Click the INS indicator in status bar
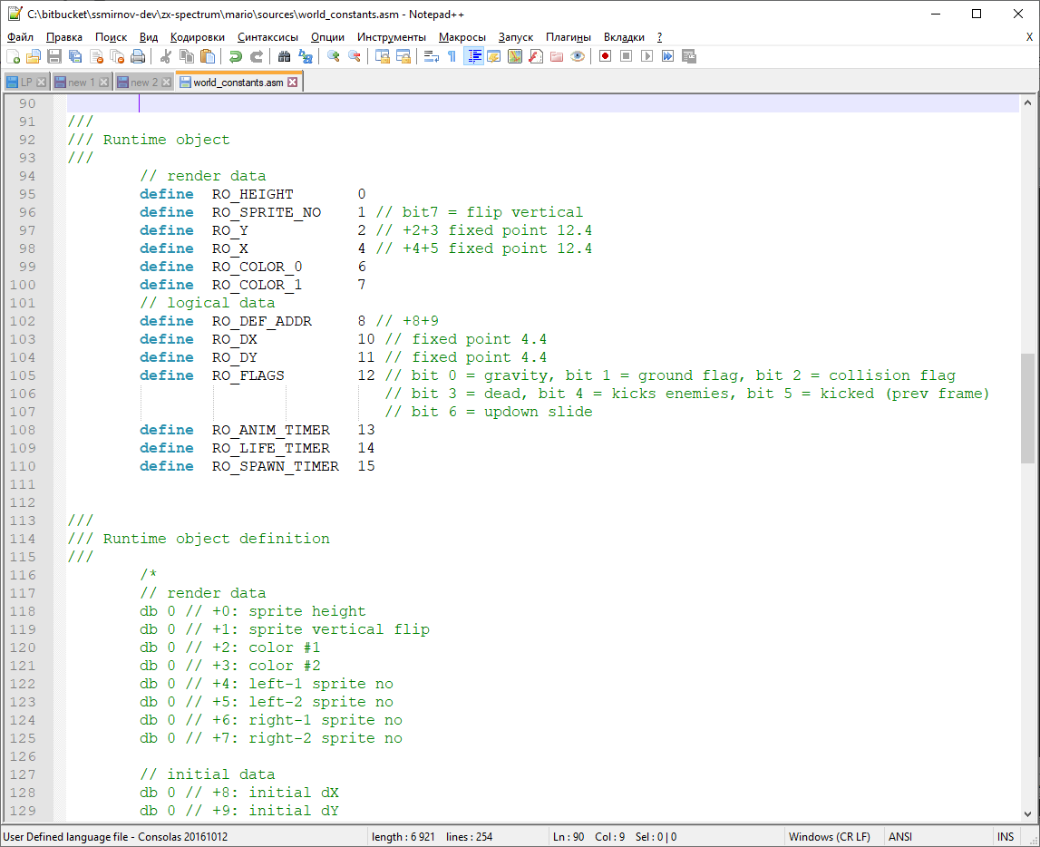Viewport: 1040px width, 847px height. tap(1006, 837)
